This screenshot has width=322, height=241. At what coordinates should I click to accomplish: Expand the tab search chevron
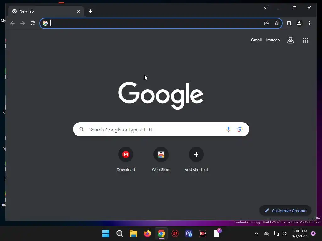click(265, 8)
